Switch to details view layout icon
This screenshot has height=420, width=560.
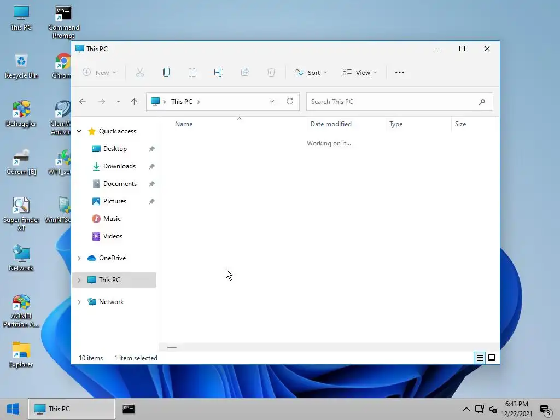tap(480, 358)
